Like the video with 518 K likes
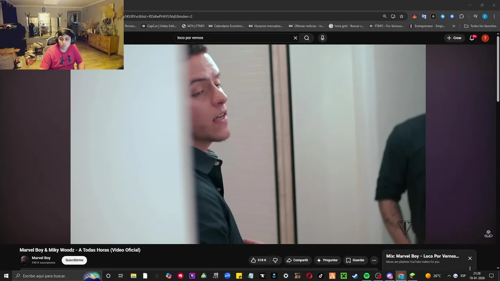Image resolution: width=500 pixels, height=281 pixels. pos(258,260)
